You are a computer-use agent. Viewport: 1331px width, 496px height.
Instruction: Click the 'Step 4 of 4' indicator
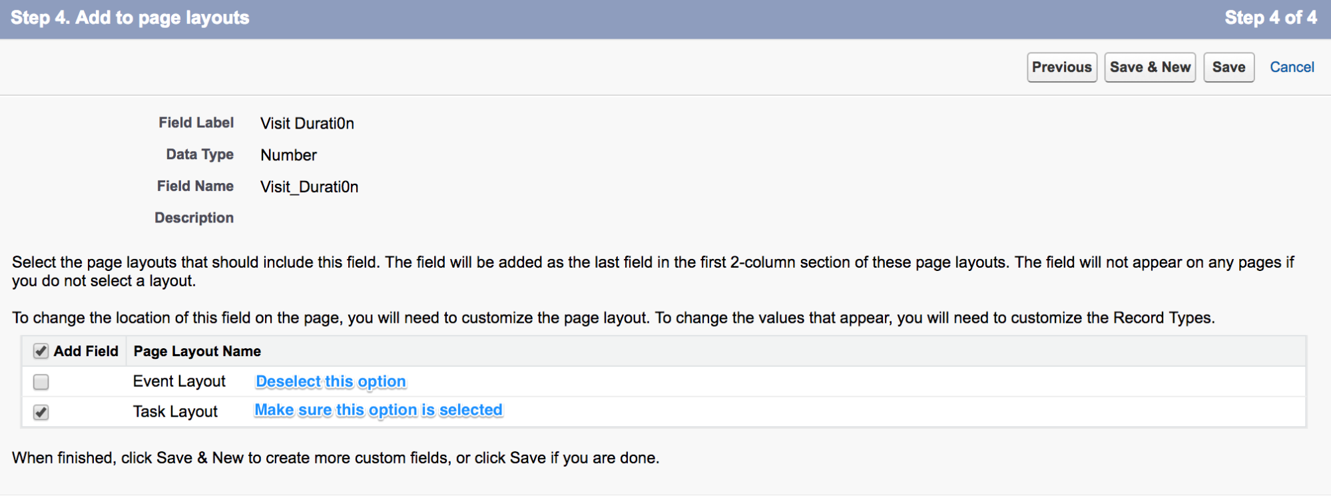pos(1270,18)
